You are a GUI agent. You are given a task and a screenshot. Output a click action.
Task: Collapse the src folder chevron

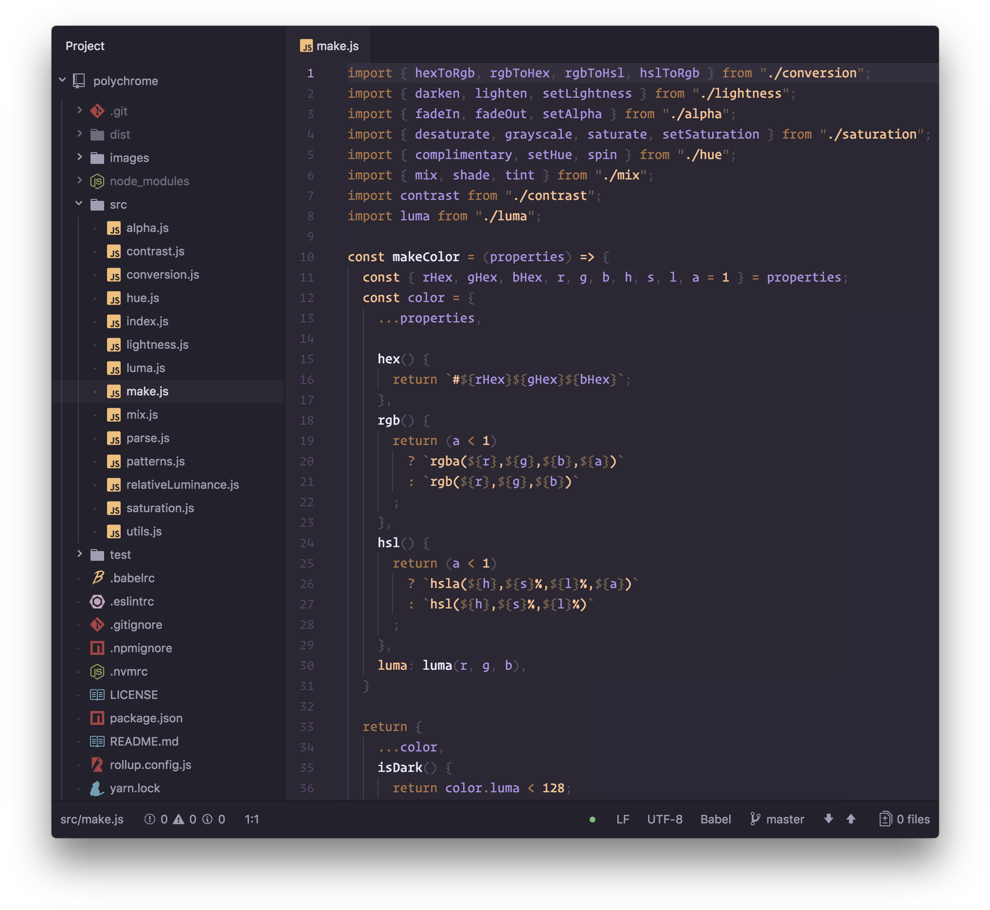(x=79, y=203)
